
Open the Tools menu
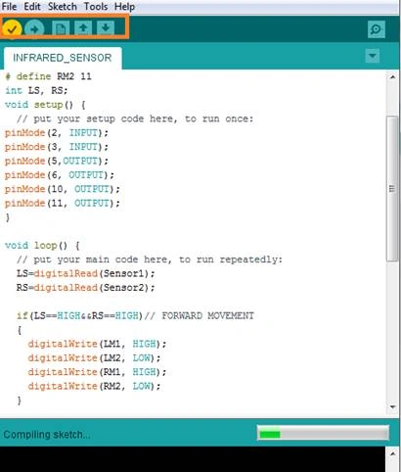coord(96,7)
